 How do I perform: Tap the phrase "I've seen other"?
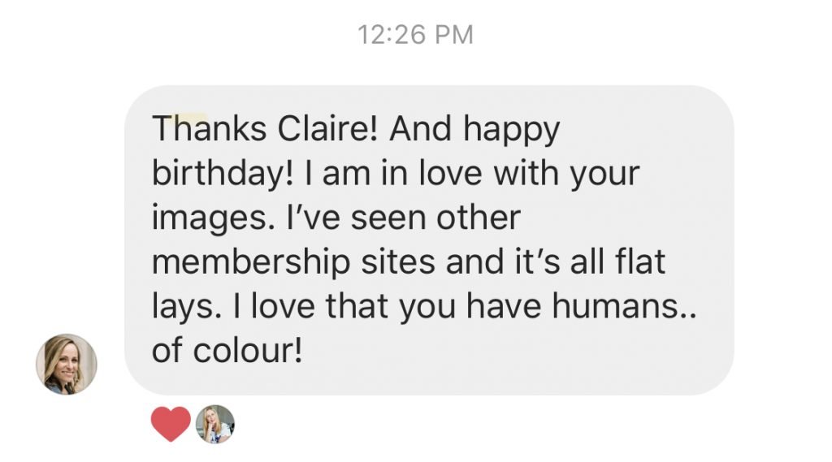[391, 218]
